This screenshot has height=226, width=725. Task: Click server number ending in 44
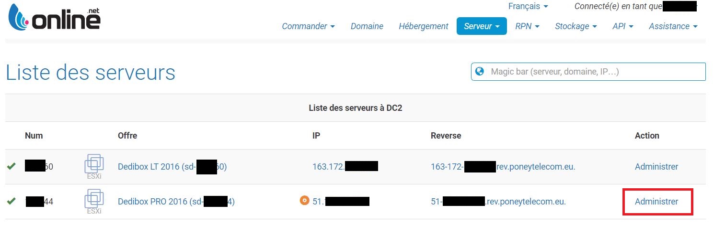(40, 202)
